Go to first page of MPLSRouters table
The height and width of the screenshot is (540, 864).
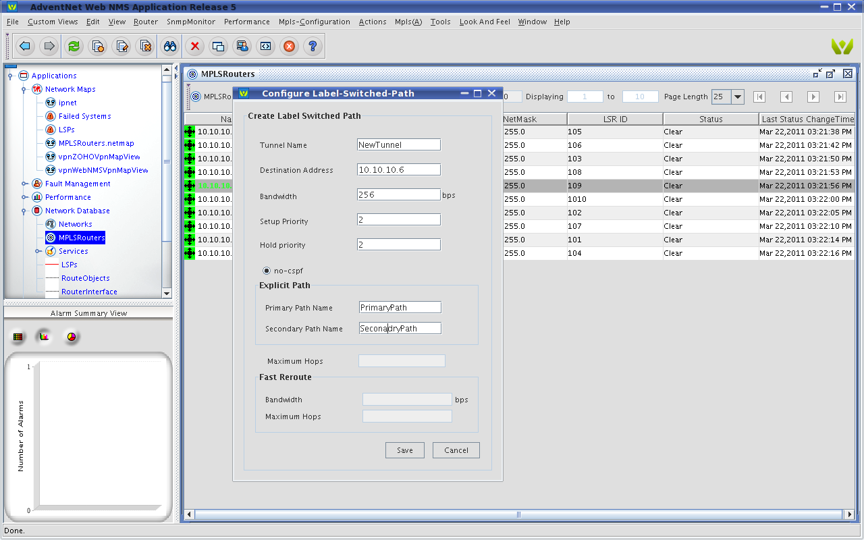tap(759, 97)
